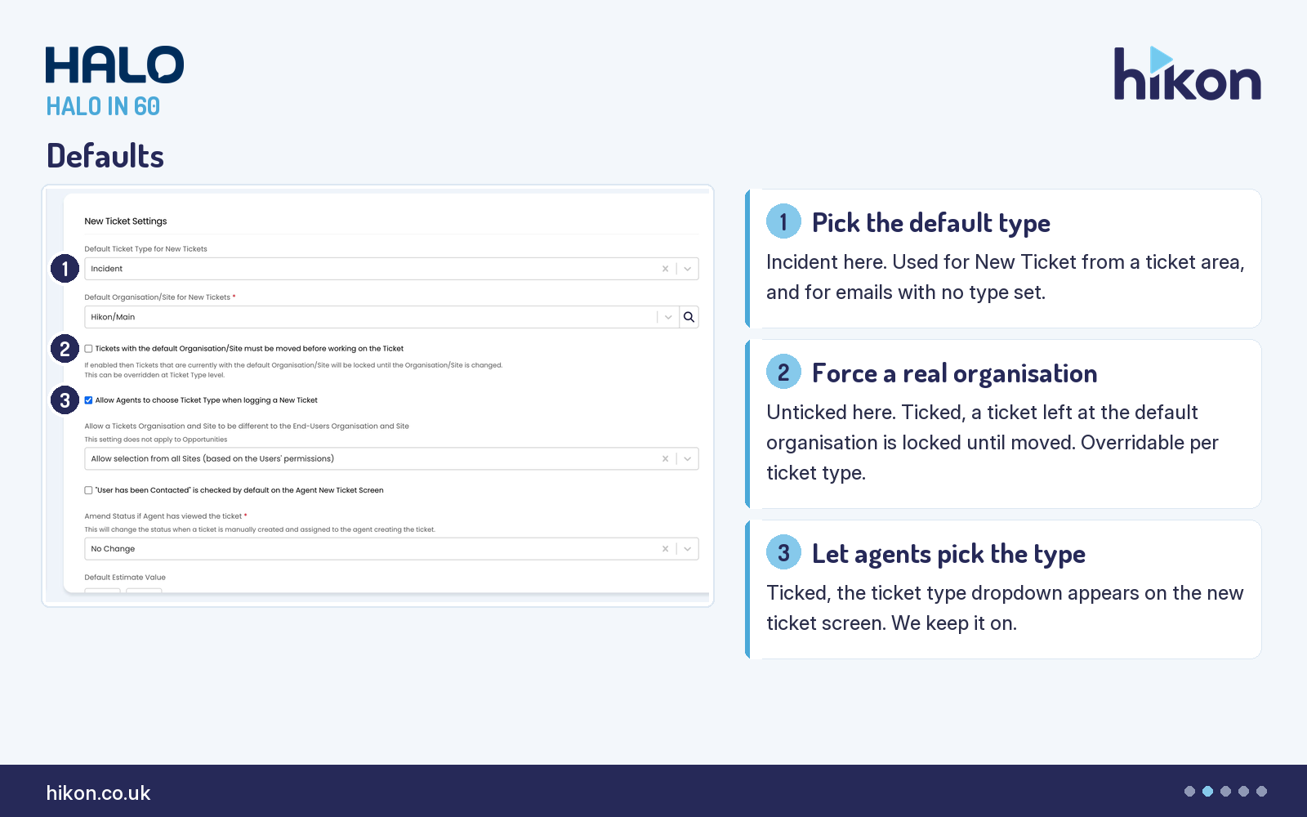Click 'This can be overridden at Ticket Type level'
The height and width of the screenshot is (817, 1307).
pyautogui.click(x=154, y=376)
